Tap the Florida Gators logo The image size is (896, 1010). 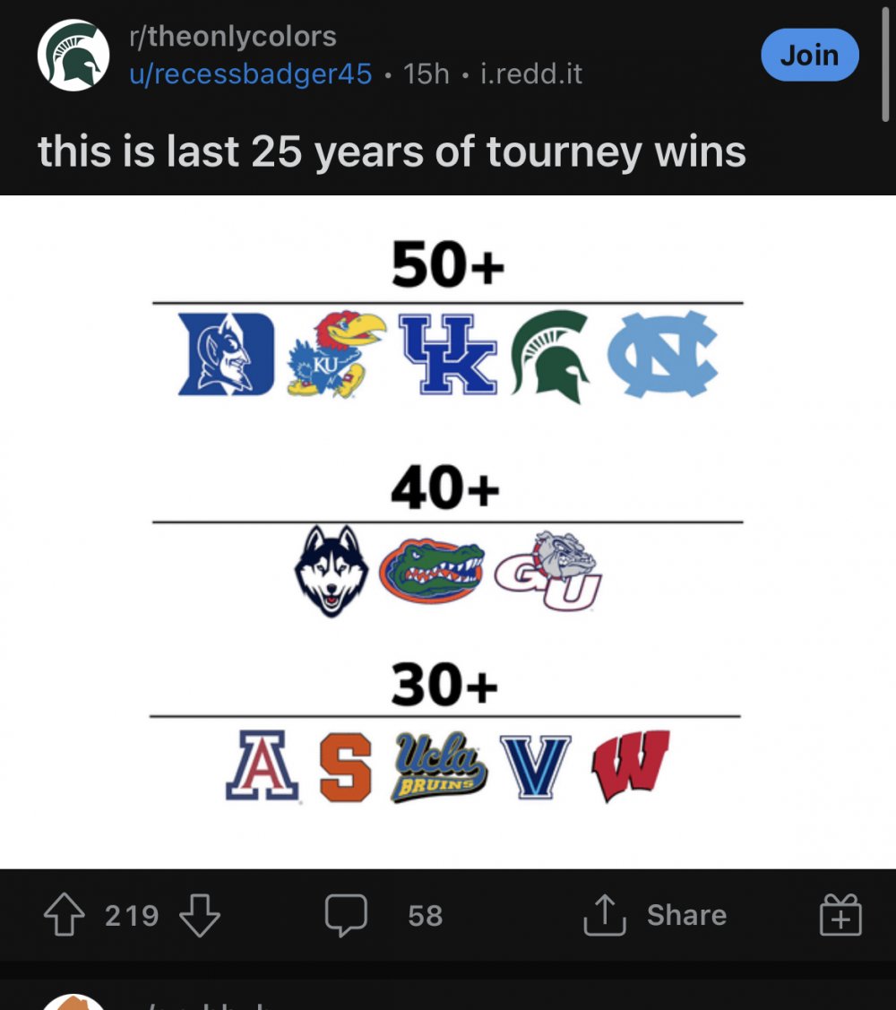point(431,570)
